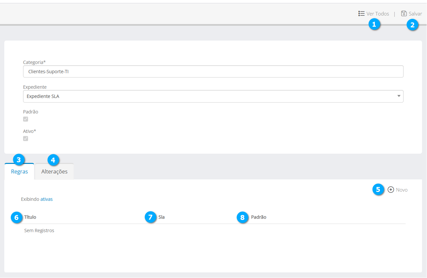
Task: Click the blue number 8 badge
Action: click(243, 217)
